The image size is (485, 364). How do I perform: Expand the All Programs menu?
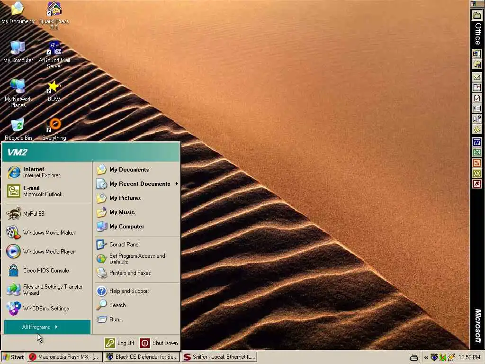coord(47,327)
